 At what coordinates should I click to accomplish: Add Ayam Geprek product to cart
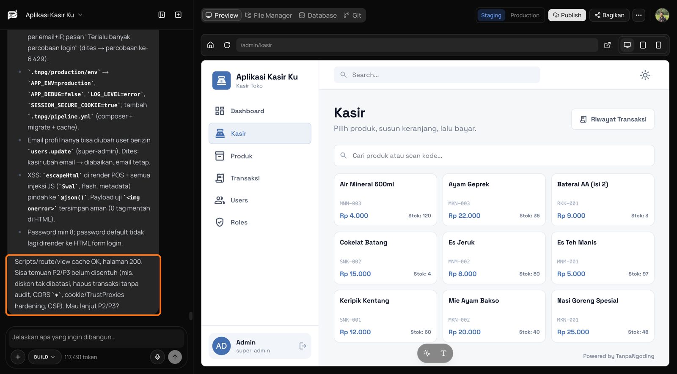coord(494,200)
